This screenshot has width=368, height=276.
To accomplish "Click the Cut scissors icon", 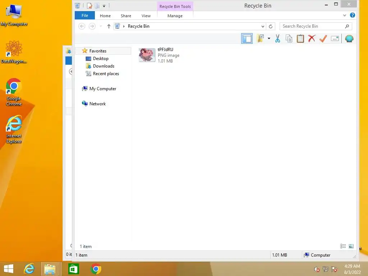I will (x=278, y=38).
